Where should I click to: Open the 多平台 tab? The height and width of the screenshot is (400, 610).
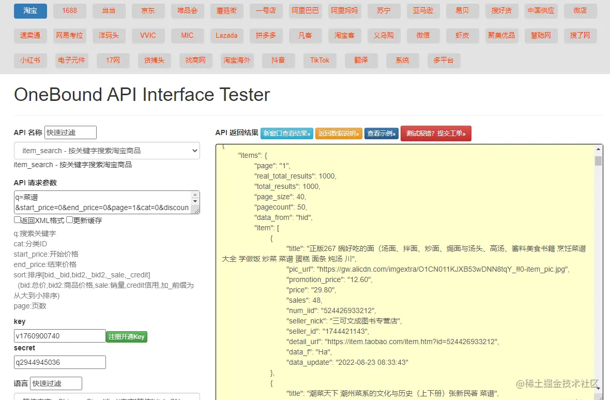tap(444, 61)
